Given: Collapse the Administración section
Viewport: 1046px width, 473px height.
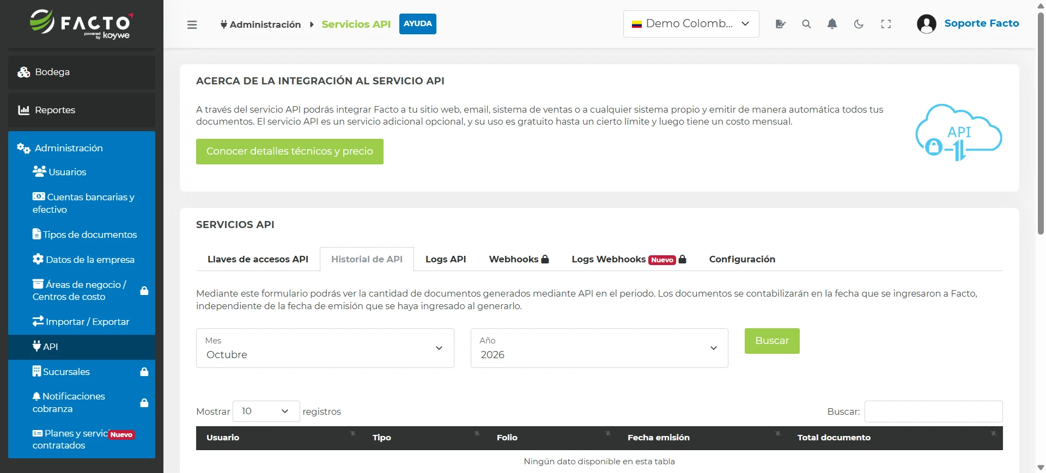Looking at the screenshot, I should (x=82, y=148).
